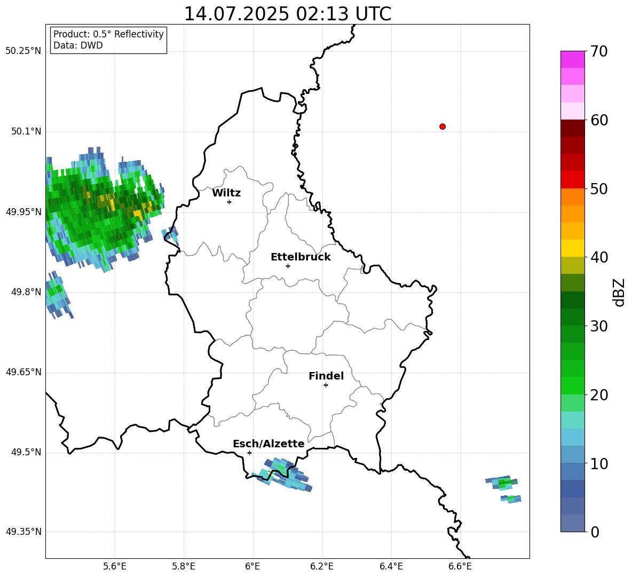The height and width of the screenshot is (577, 632).
Task: Click the Wiltz city label
Action: [x=226, y=193]
